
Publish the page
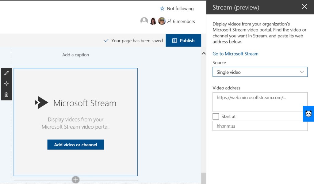(183, 40)
